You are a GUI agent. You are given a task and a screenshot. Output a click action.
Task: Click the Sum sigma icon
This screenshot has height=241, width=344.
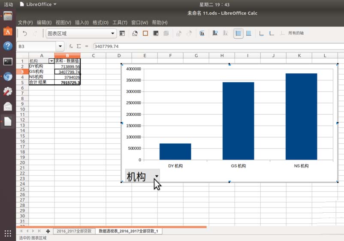point(78,46)
